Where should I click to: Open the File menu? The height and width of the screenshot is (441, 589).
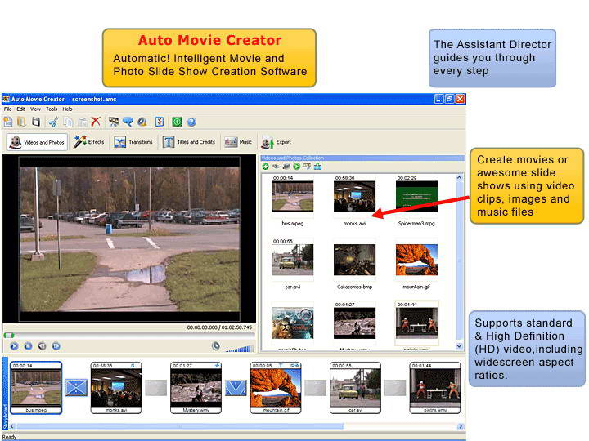pyautogui.click(x=7, y=109)
